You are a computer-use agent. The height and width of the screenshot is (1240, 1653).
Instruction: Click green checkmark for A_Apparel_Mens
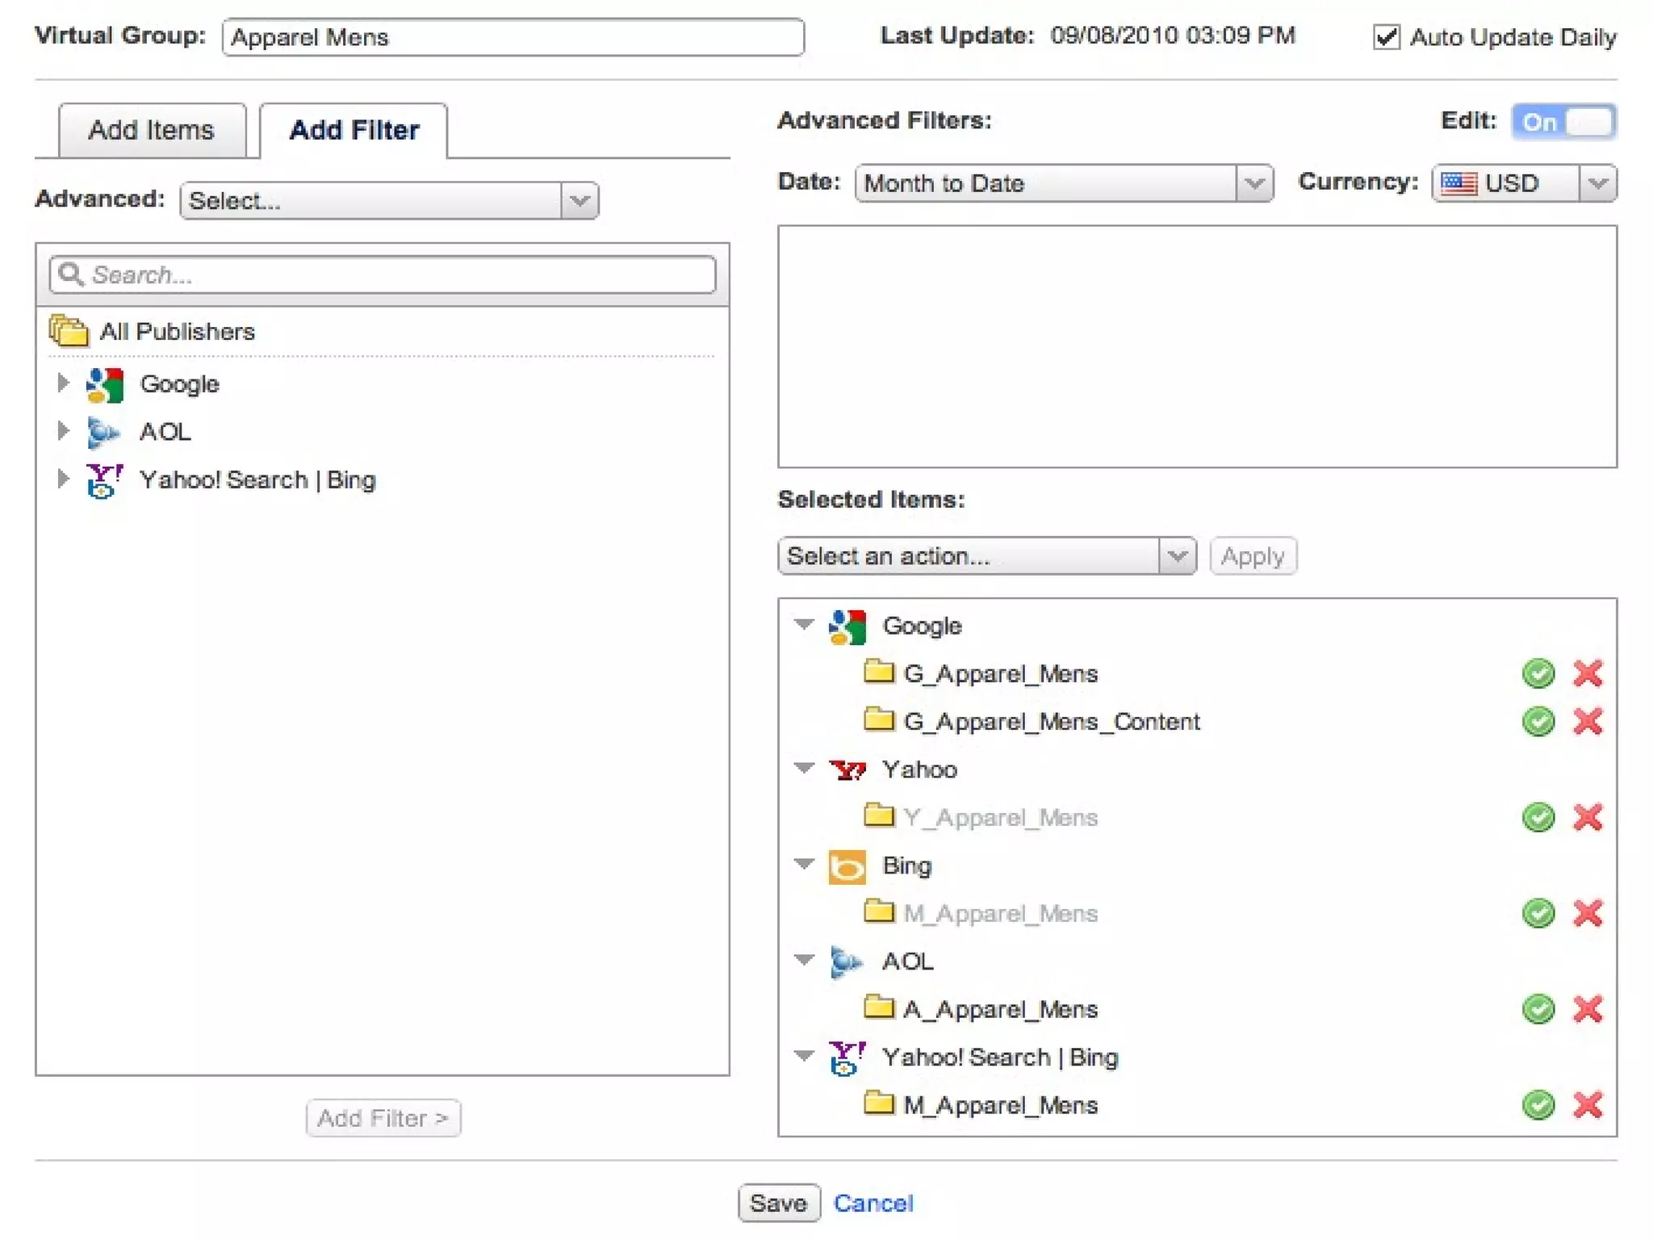point(1538,1009)
